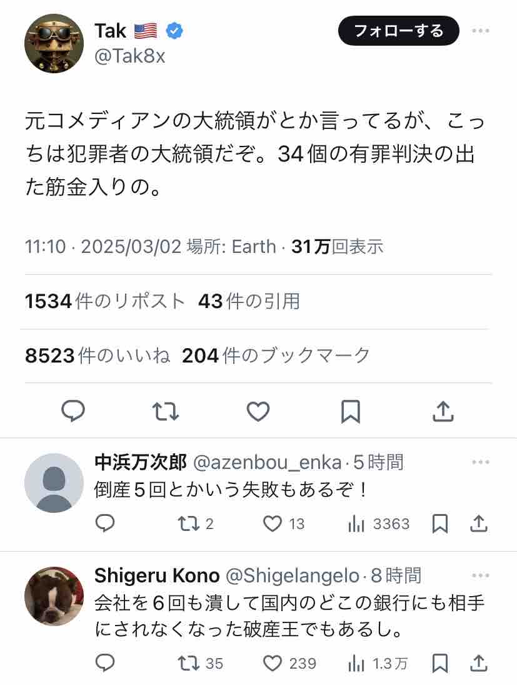The image size is (517, 685).
Task: Like the main tweet by Tak
Action: click(258, 411)
